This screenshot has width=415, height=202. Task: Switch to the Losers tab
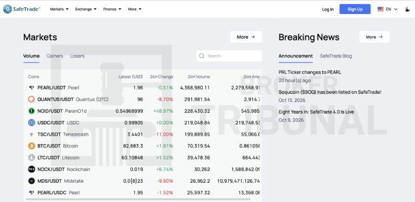77,56
